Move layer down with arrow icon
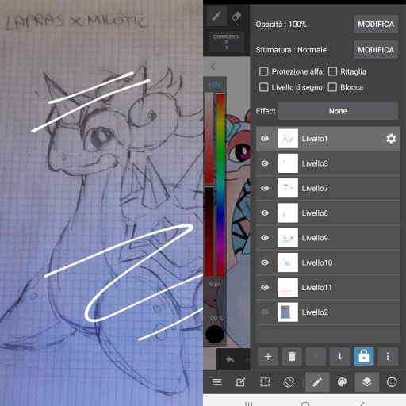The image size is (406, 406). [x=340, y=356]
